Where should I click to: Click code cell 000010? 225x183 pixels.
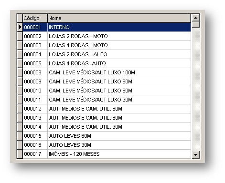(35, 91)
